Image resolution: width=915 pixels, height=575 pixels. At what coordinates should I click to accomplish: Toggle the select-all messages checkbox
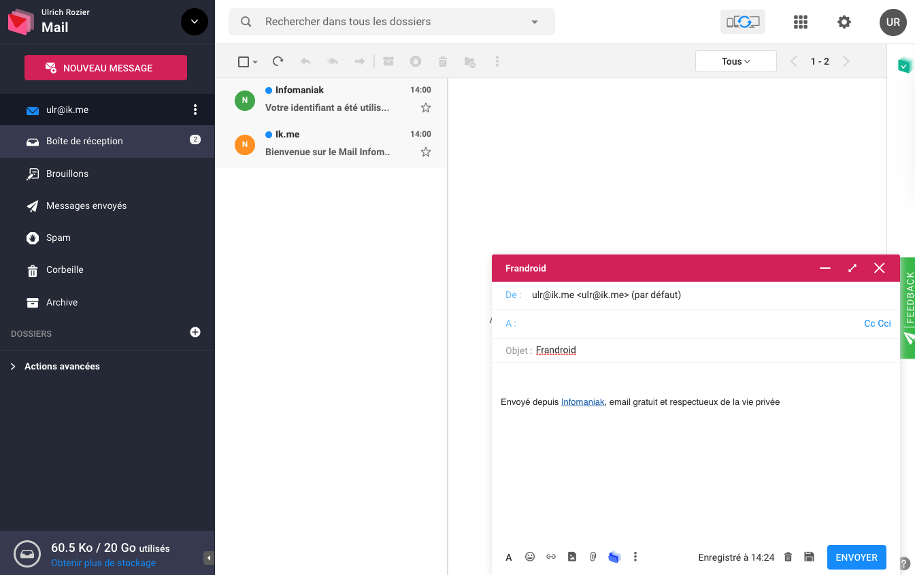click(x=244, y=62)
